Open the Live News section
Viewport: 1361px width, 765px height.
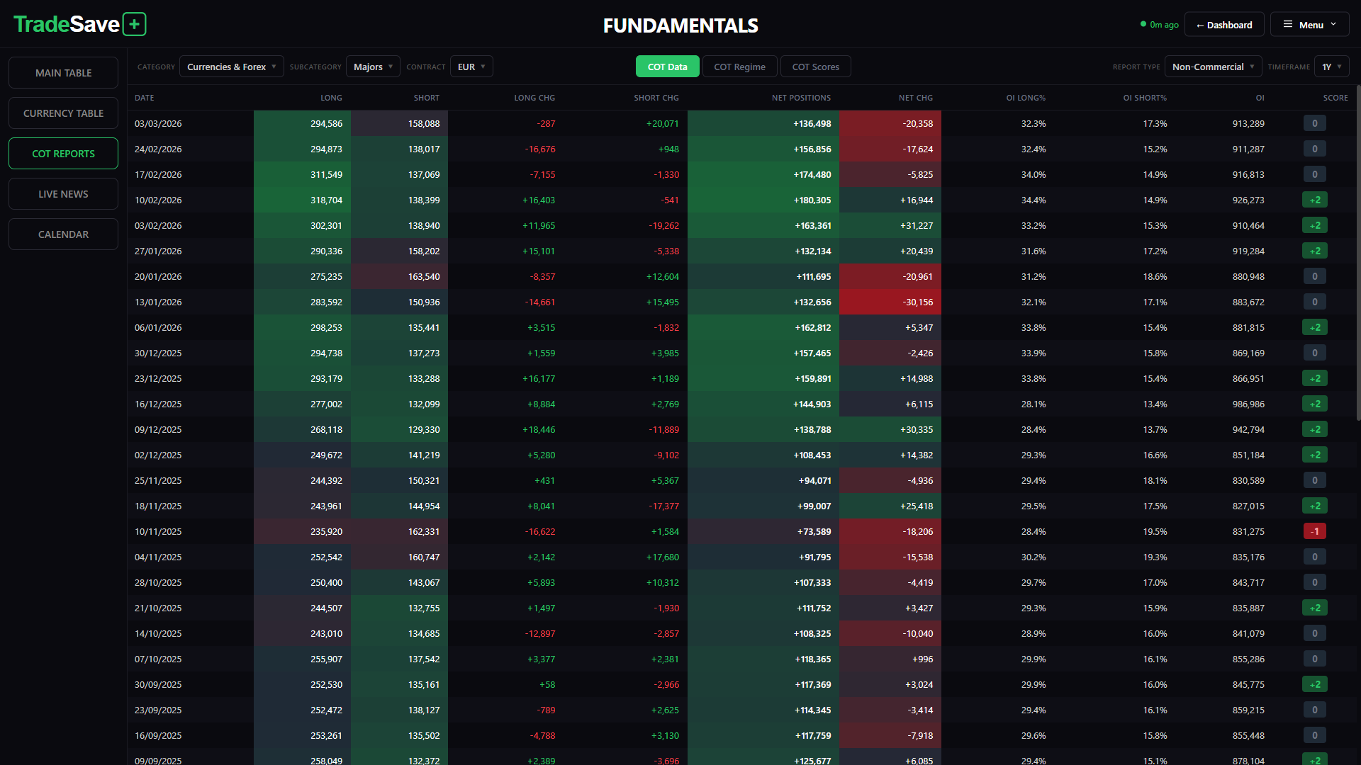(x=63, y=194)
